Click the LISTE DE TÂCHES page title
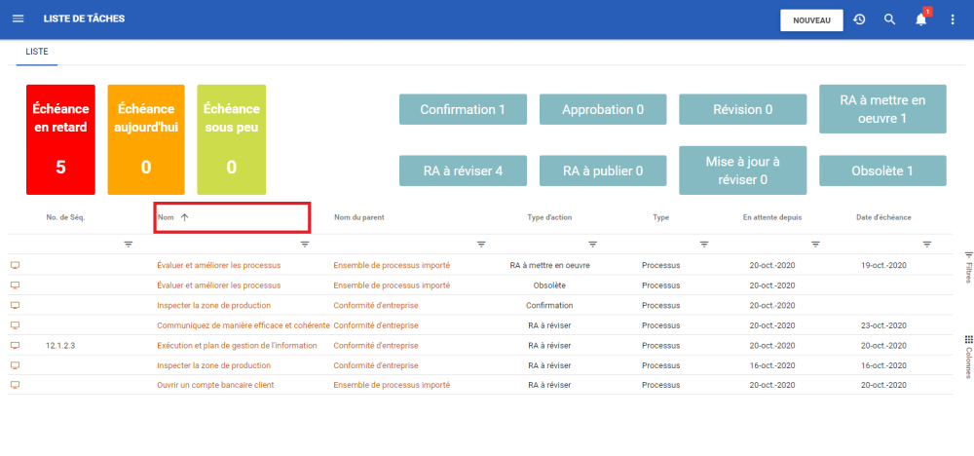 (84, 19)
